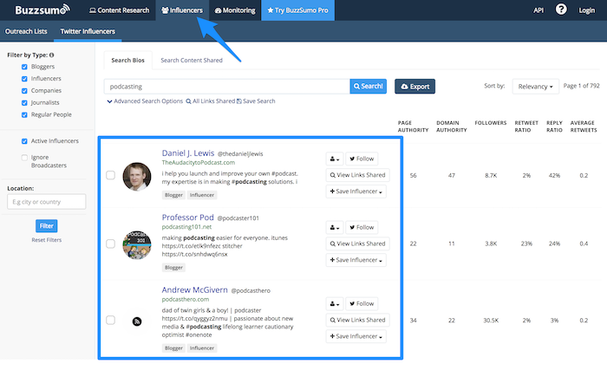Click the Location input field
The height and width of the screenshot is (370, 607).
point(46,202)
